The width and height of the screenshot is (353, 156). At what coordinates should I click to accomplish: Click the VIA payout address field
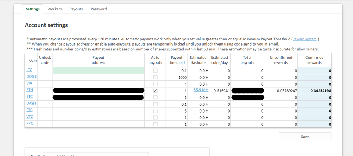click(99, 84)
